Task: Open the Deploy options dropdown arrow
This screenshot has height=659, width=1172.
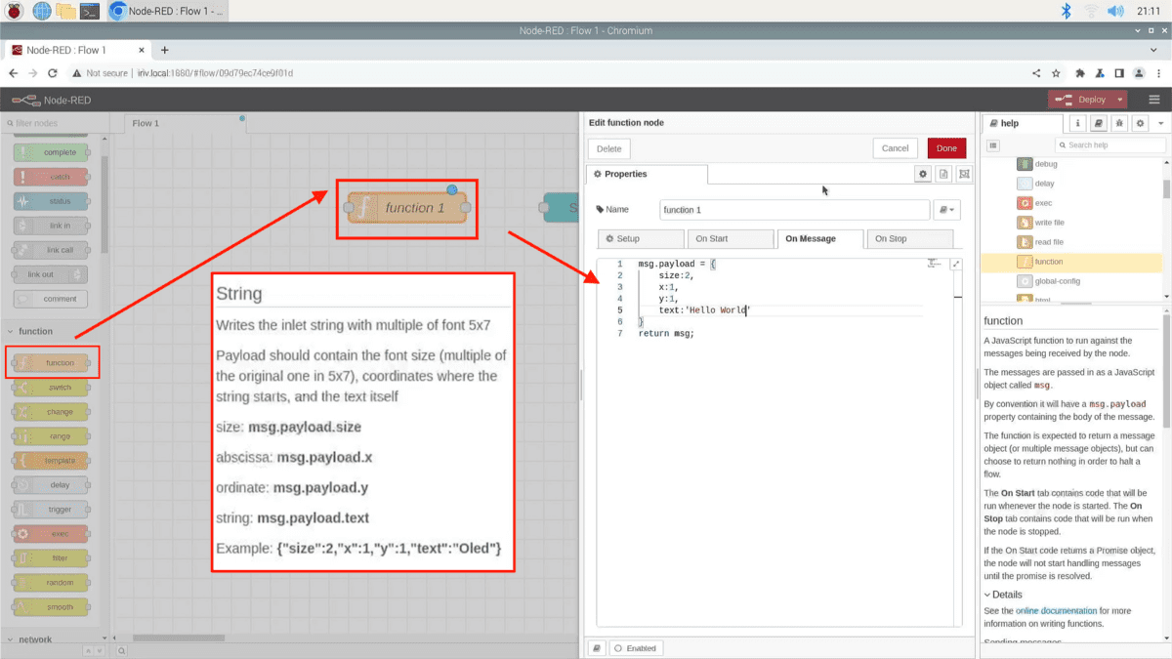Action: [1119, 100]
